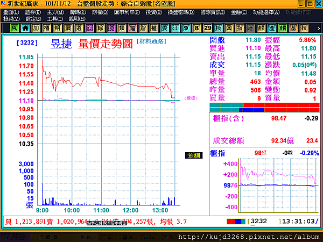The height and width of the screenshot is (242, 323).
Task: Open the cyan 核 toolbar icon
Action: point(218,28)
